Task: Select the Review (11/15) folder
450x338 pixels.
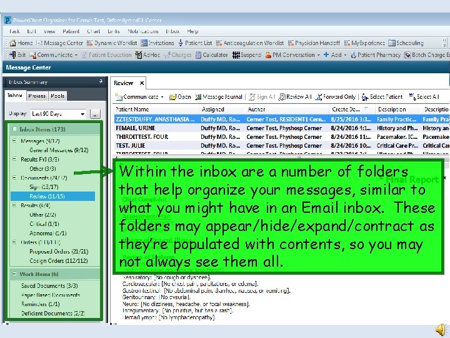Action: coord(52,197)
